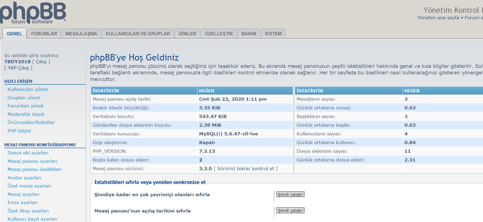The width and height of the screenshot is (483, 222).
Task: Select the attachment size value 2.39 MiB
Action: [210, 125]
